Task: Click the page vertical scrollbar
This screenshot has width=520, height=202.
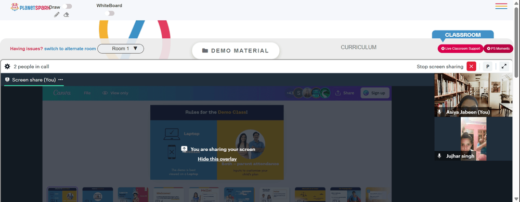Action: [516, 43]
